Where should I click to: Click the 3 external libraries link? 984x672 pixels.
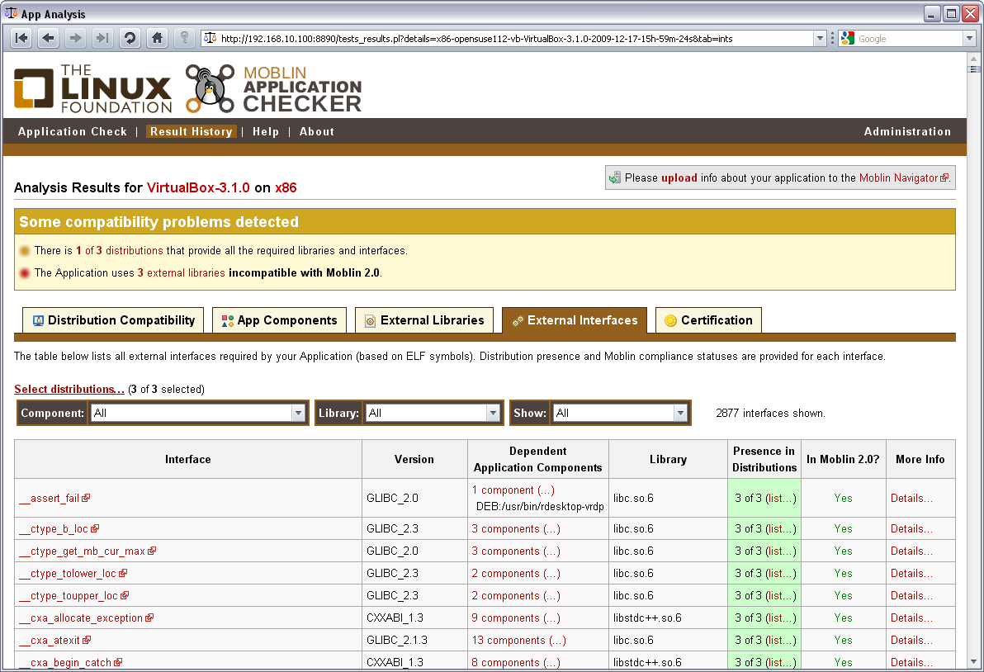point(181,273)
